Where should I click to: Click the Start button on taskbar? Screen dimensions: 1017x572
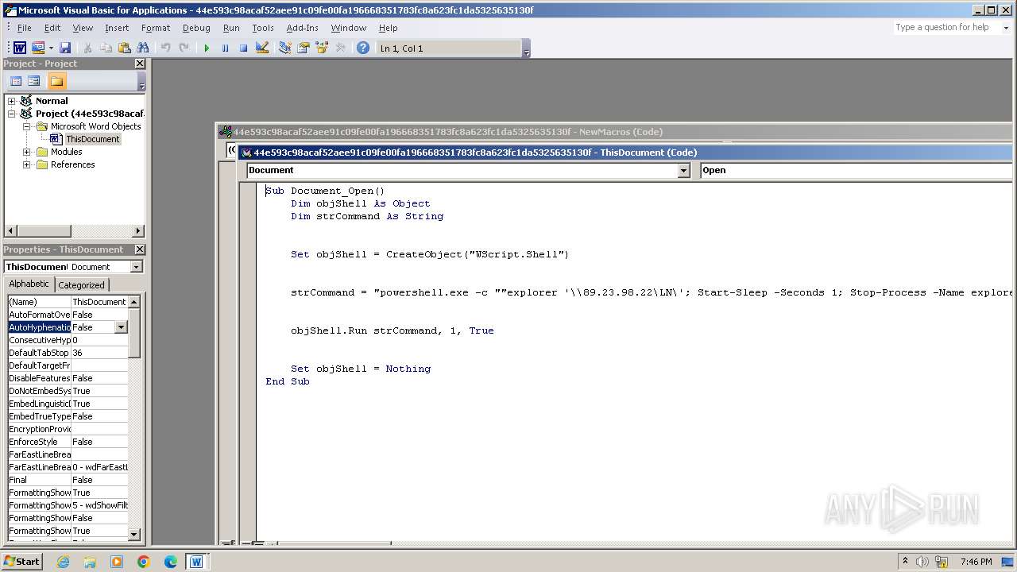click(21, 561)
